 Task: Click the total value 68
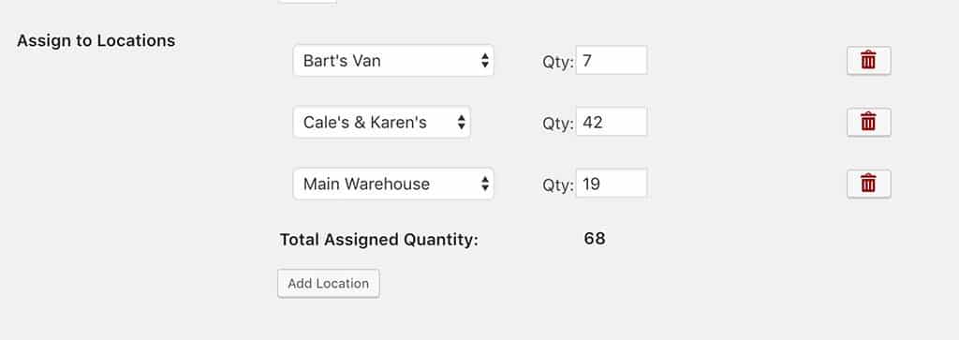point(595,239)
